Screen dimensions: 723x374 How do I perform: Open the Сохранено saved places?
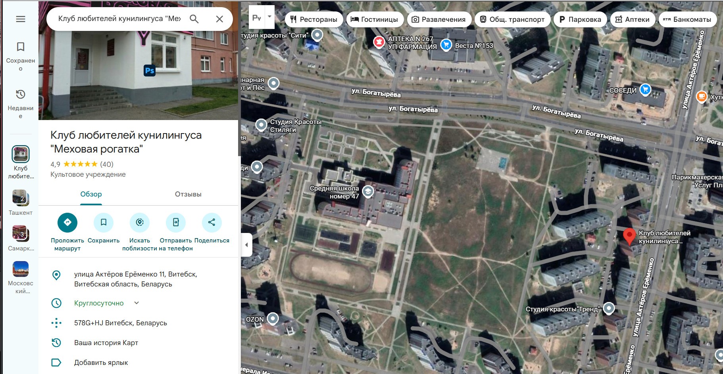pos(21,56)
